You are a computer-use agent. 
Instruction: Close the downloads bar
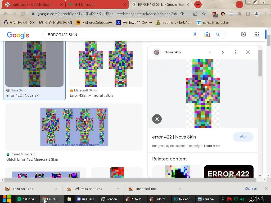click(x=266, y=188)
